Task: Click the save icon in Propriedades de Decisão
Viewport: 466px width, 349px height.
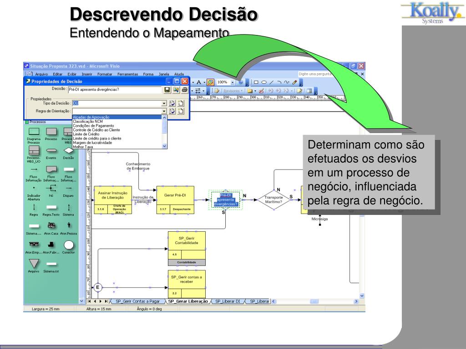Action: click(167, 90)
